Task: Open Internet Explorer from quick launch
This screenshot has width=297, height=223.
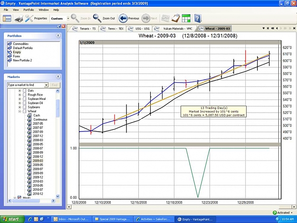Action: pos(30,219)
